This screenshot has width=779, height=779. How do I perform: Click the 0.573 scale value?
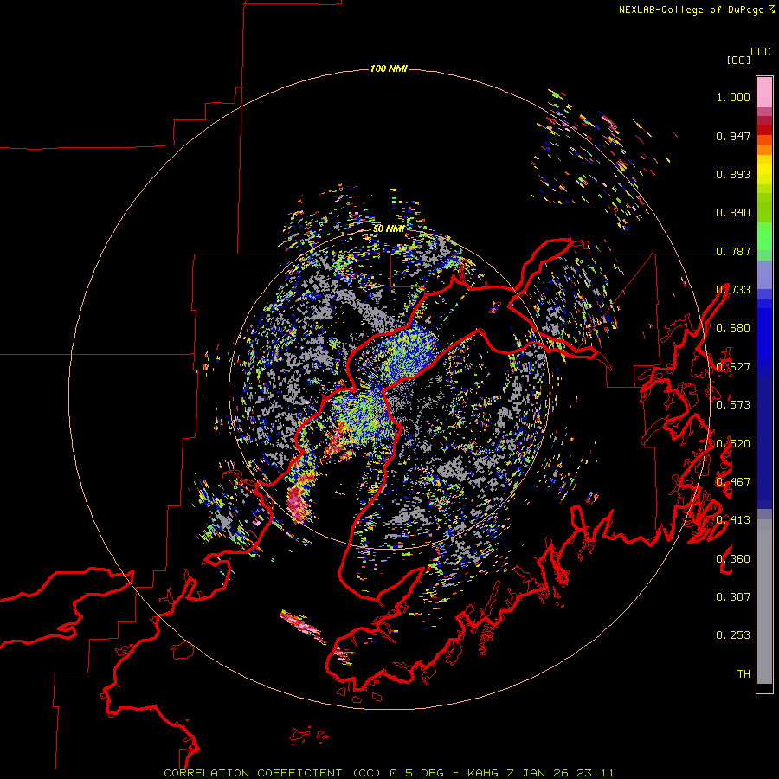pyautogui.click(x=733, y=405)
